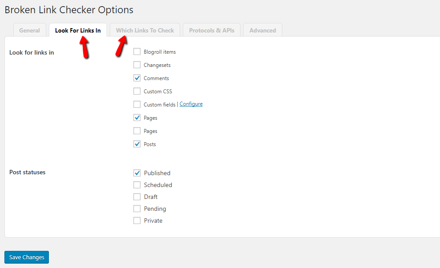
Task: Tick the Changesets checkbox
Action: 137,65
